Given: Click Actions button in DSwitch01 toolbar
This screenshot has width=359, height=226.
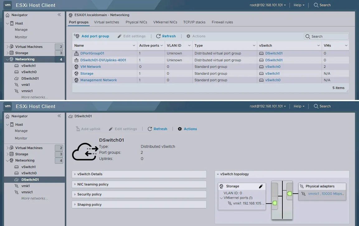Looking at the screenshot, I should coord(187,129).
